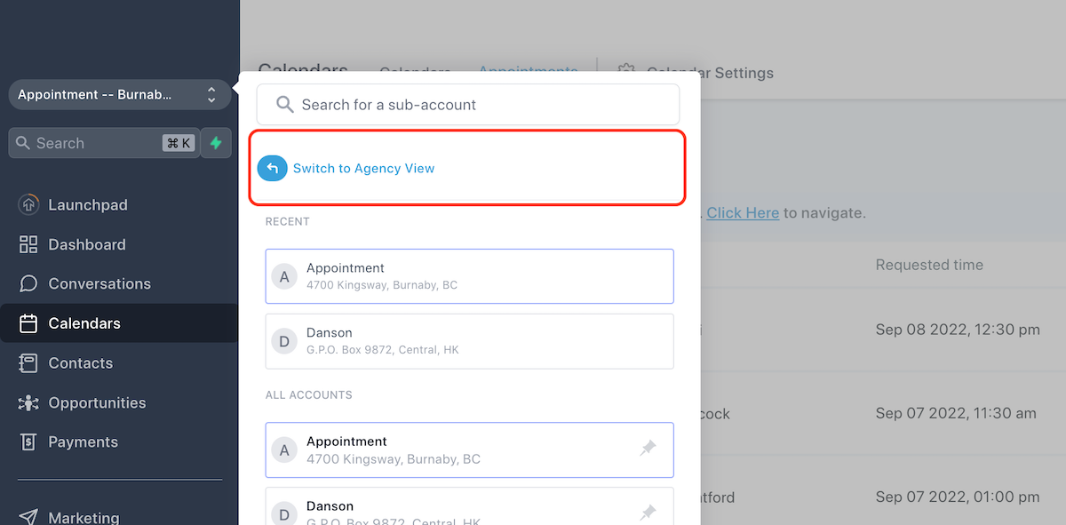Open the account switcher chevrons dropdown
This screenshot has height=525, width=1066.
click(211, 94)
